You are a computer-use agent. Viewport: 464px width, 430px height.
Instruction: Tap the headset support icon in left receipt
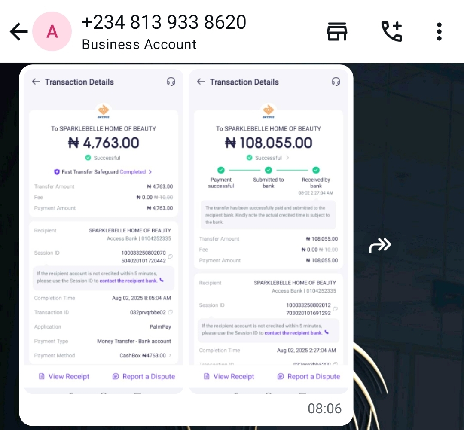[x=171, y=81]
